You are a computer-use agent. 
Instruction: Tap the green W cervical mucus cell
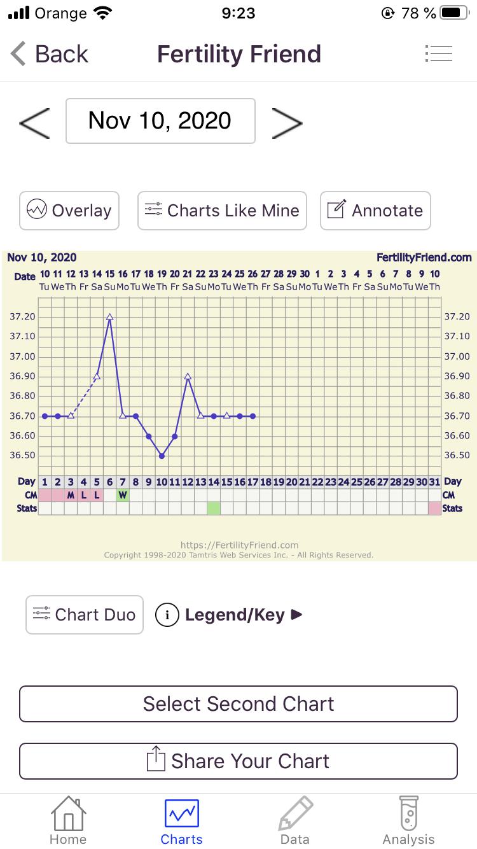click(123, 495)
